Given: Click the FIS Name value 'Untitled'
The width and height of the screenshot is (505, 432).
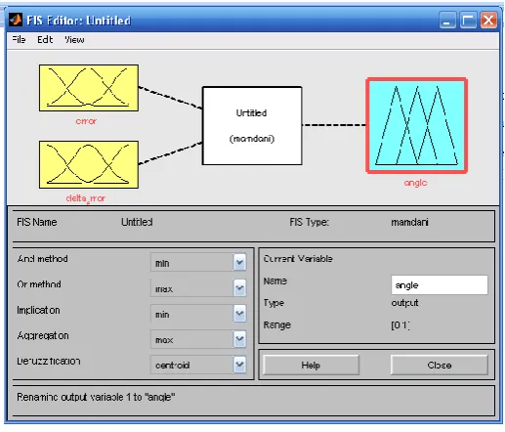Looking at the screenshot, I should (x=137, y=222).
